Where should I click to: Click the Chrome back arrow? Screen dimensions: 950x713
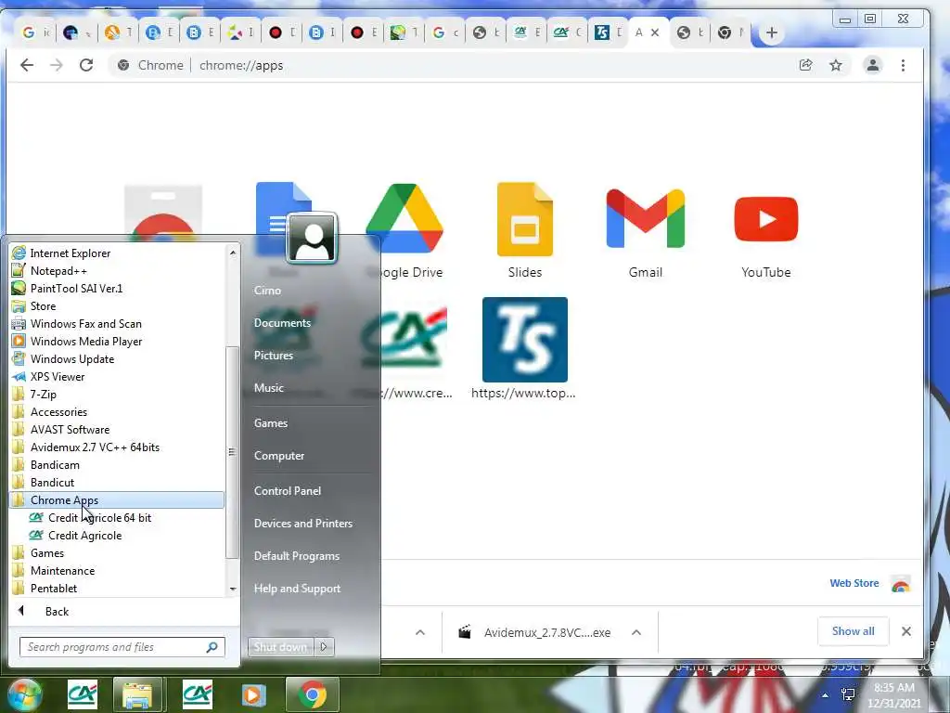tap(27, 65)
